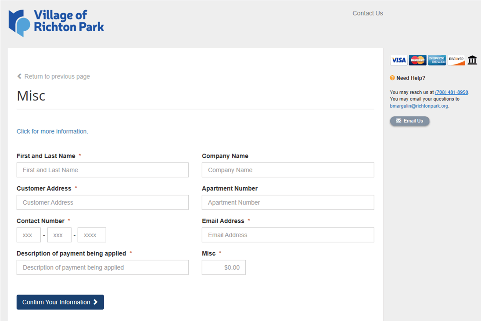Click the Misc amount $0.00 field
481x321 pixels.
click(x=223, y=267)
